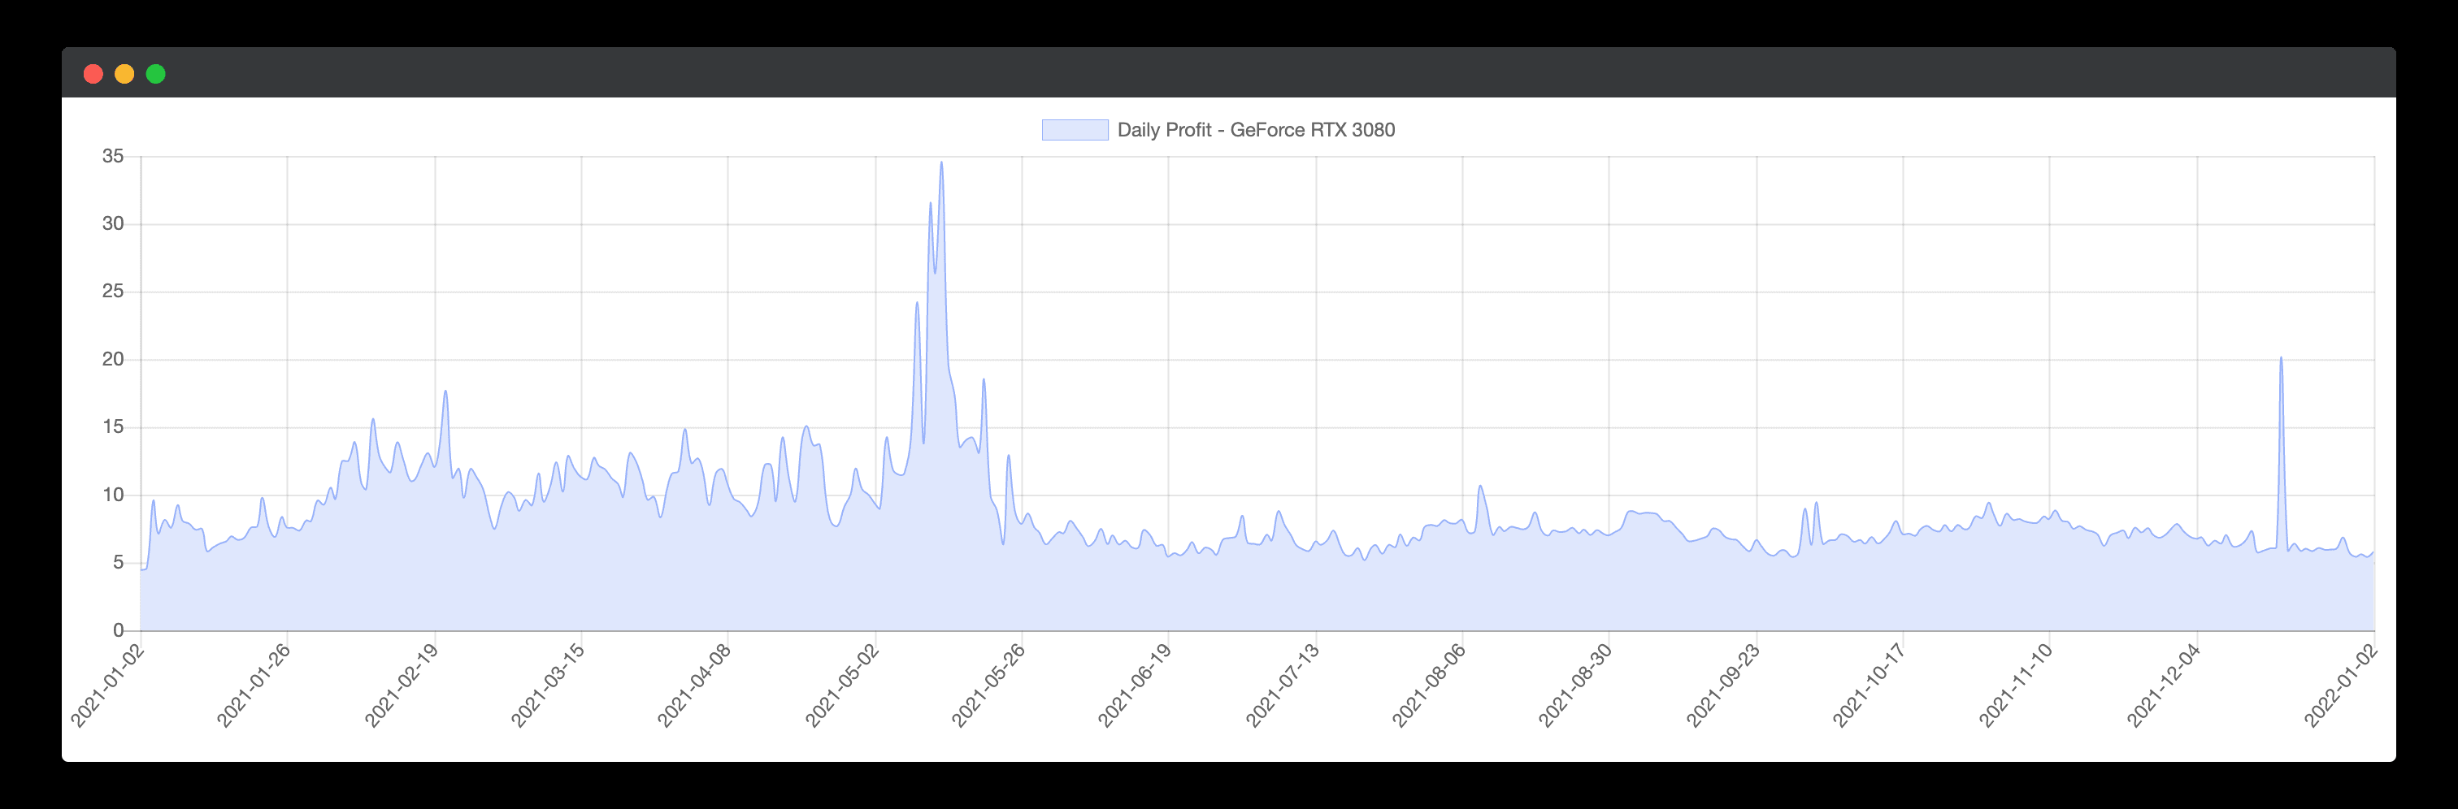This screenshot has width=2458, height=809.
Task: Click the late December spike reaching 20
Action: pyautogui.click(x=2281, y=360)
